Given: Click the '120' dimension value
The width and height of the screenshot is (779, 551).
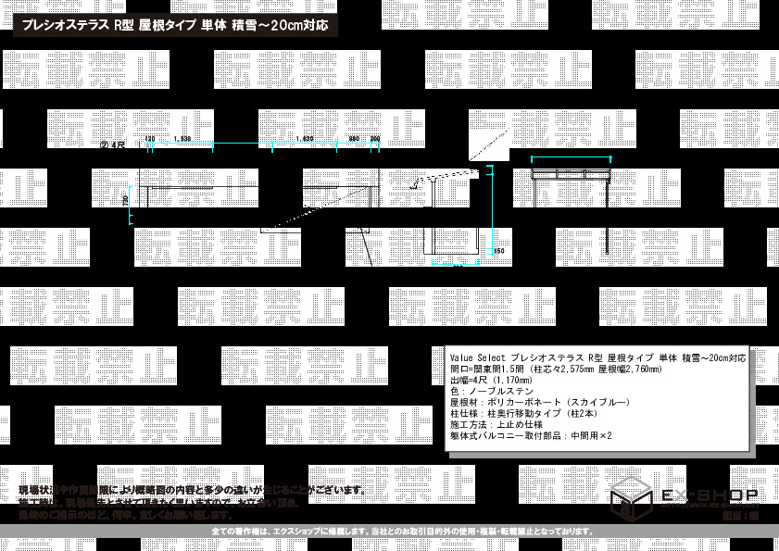Looking at the screenshot, I should tap(150, 139).
